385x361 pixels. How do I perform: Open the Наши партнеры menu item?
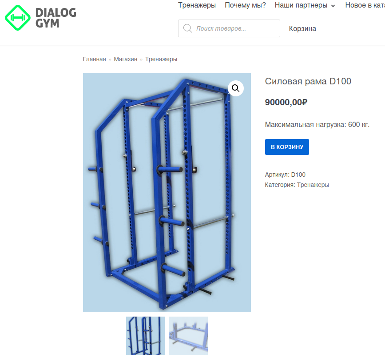(x=301, y=5)
